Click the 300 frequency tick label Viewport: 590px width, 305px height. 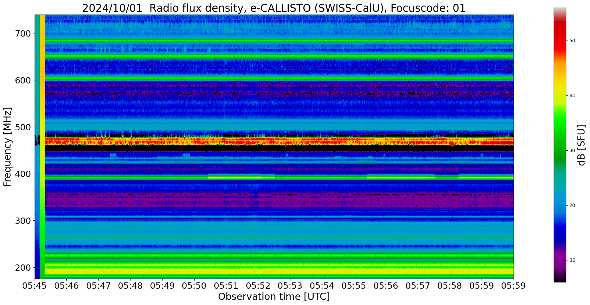coord(23,221)
